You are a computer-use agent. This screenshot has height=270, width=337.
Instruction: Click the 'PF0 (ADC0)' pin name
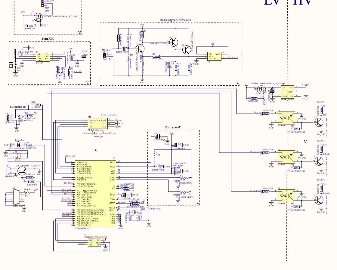point(82,162)
